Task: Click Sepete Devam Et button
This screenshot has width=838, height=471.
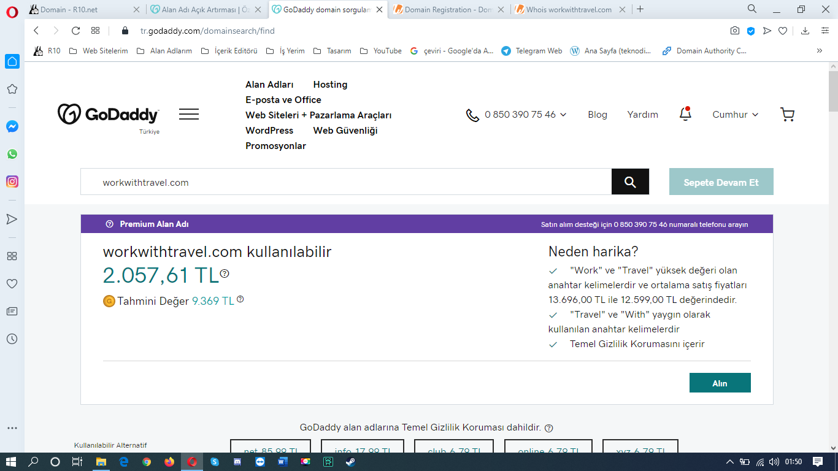Action: click(721, 182)
